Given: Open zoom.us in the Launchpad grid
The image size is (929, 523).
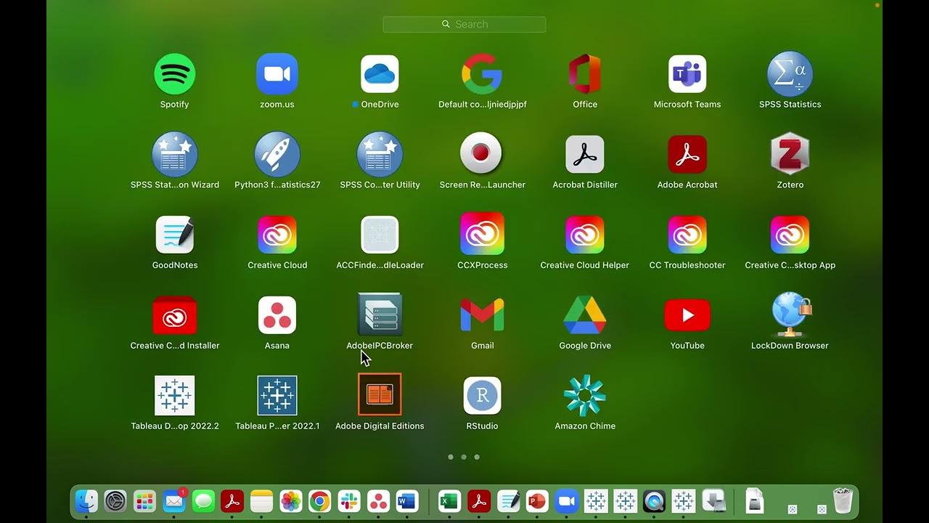Looking at the screenshot, I should click(x=277, y=74).
